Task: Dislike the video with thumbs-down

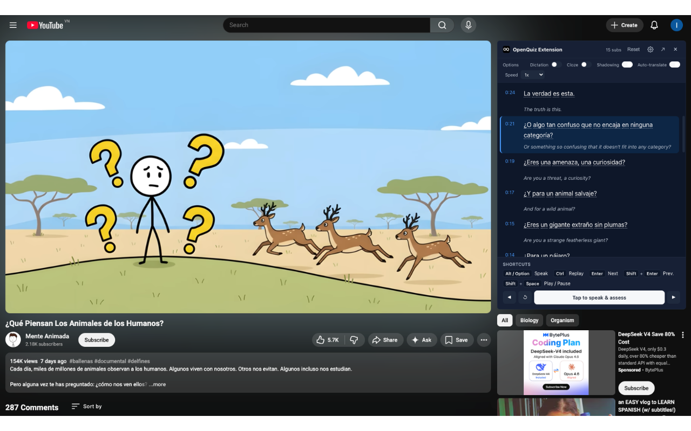Action: pos(354,340)
